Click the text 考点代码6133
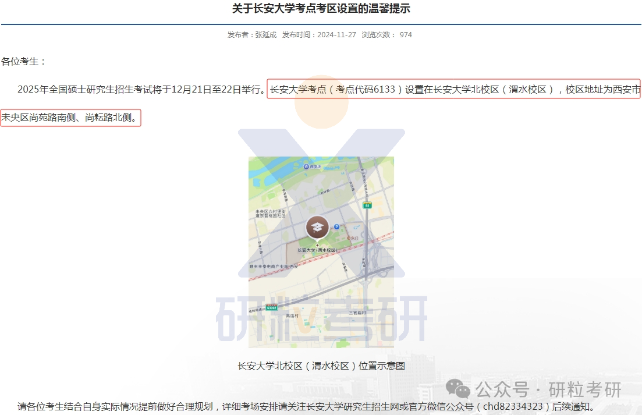 [x=366, y=89]
